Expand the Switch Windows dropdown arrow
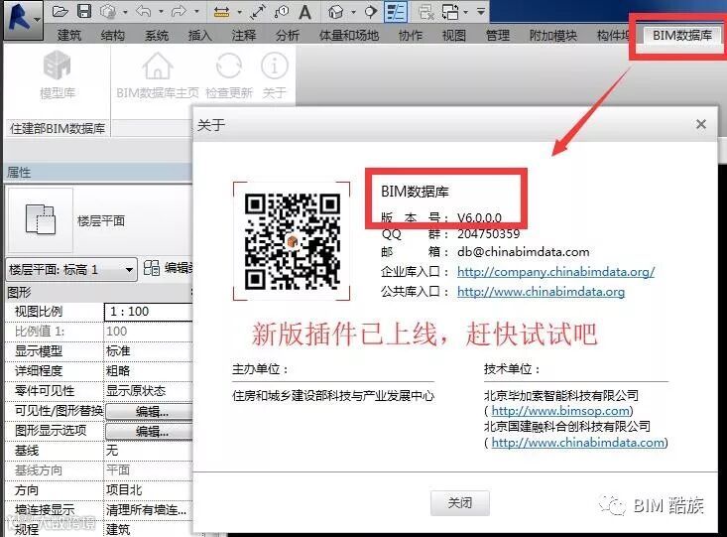This screenshot has width=727, height=537. tap(466, 12)
